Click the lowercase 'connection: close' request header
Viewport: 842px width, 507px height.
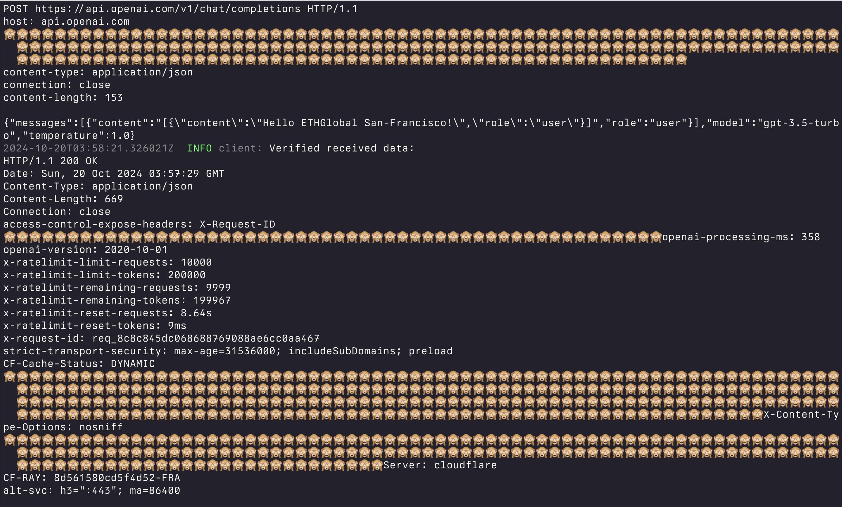(57, 85)
